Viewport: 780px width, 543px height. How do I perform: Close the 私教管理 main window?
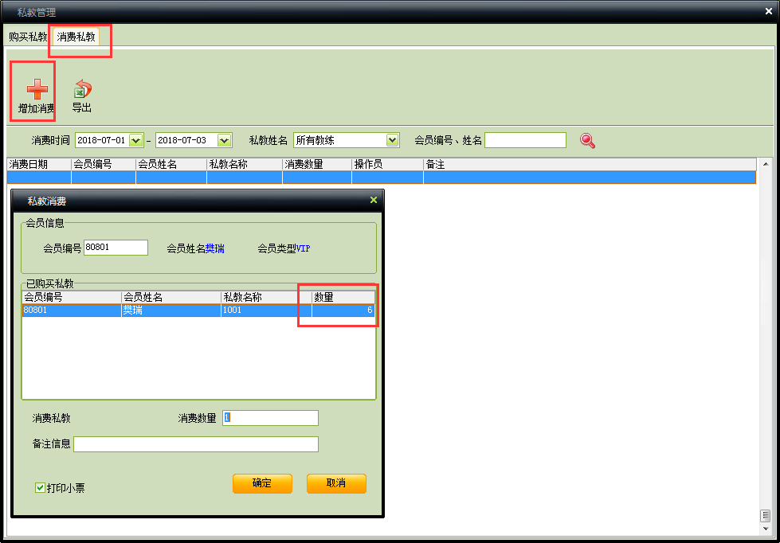769,11
